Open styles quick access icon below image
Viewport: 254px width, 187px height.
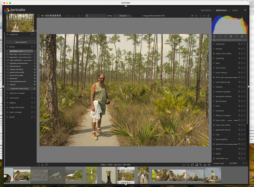(43, 165)
